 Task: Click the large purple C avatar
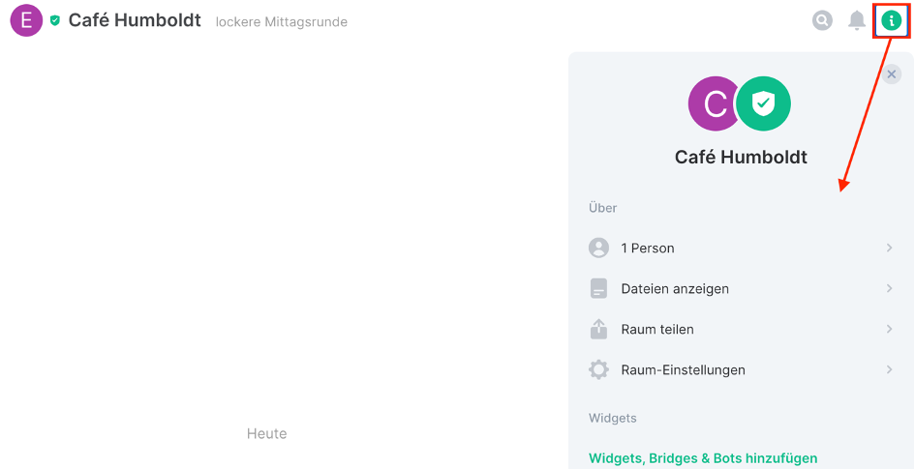tap(715, 103)
